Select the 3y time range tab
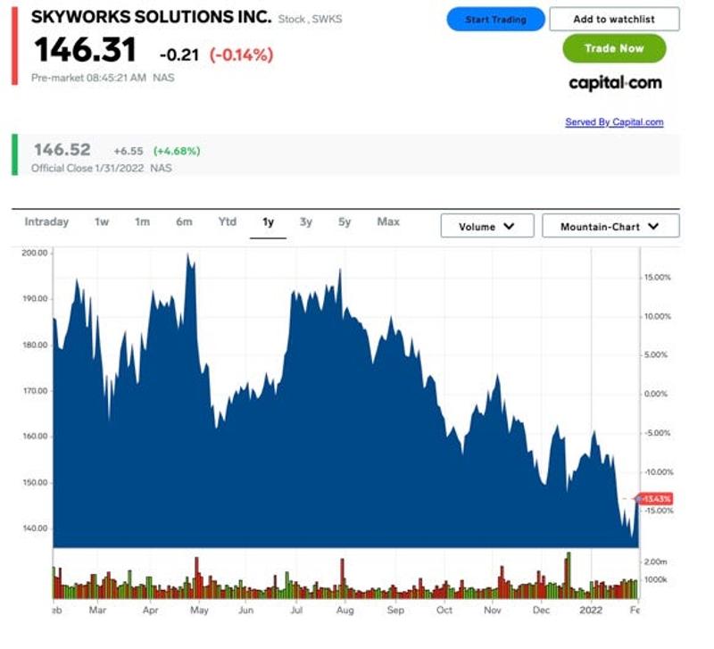Viewport: 714px width, 649px height. pyautogui.click(x=306, y=221)
